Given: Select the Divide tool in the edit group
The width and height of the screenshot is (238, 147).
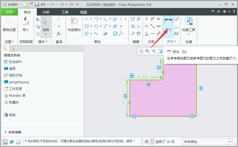Looking at the screenshot, I should [133, 33].
